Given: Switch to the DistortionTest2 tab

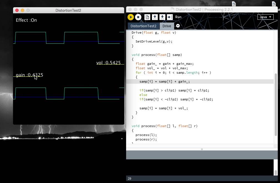Looking at the screenshot, I should (x=143, y=26).
